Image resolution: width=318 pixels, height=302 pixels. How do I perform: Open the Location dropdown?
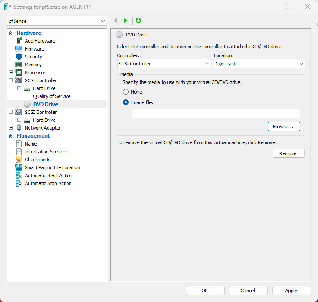pyautogui.click(x=259, y=64)
